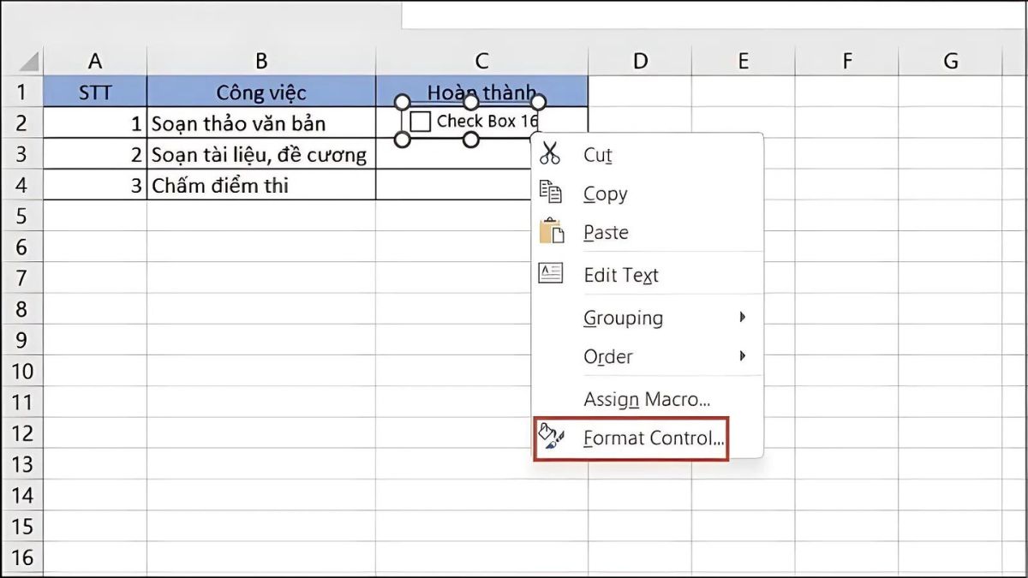
Task: Click the Soạn tài liệu, đề cương cell
Action: coord(261,153)
